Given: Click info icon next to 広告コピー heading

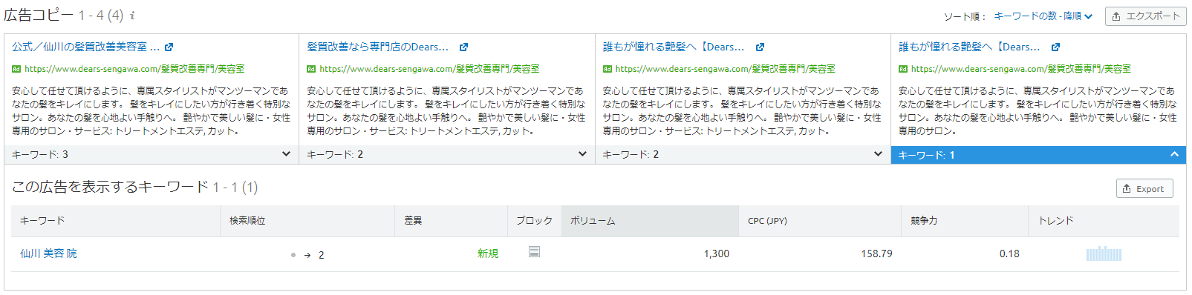Looking at the screenshot, I should tap(132, 16).
